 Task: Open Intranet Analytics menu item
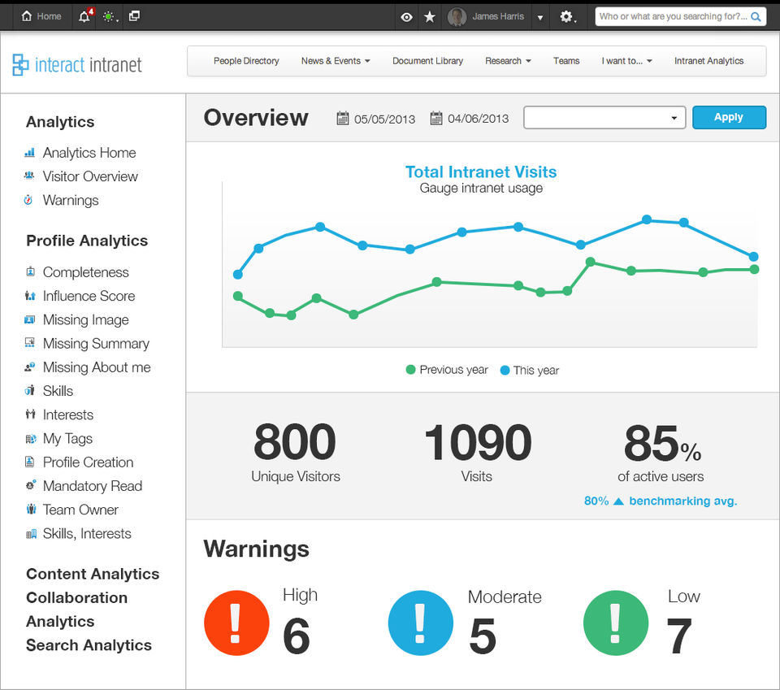coord(708,61)
